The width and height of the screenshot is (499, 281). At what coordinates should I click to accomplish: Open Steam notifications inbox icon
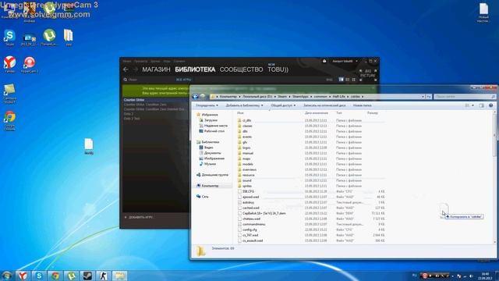[x=324, y=61]
